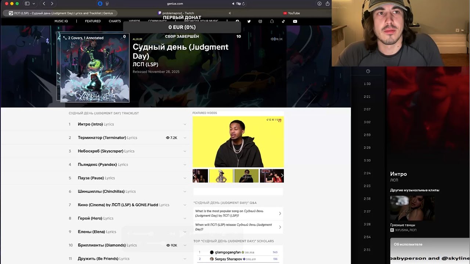Expand the Кино (Cinema) track chevron
This screenshot has width=470, height=264.
pos(185,205)
